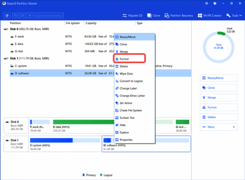Viewport: 245px width, 180px height.
Task: Choose Explore in context menu
Action: click(135, 132)
